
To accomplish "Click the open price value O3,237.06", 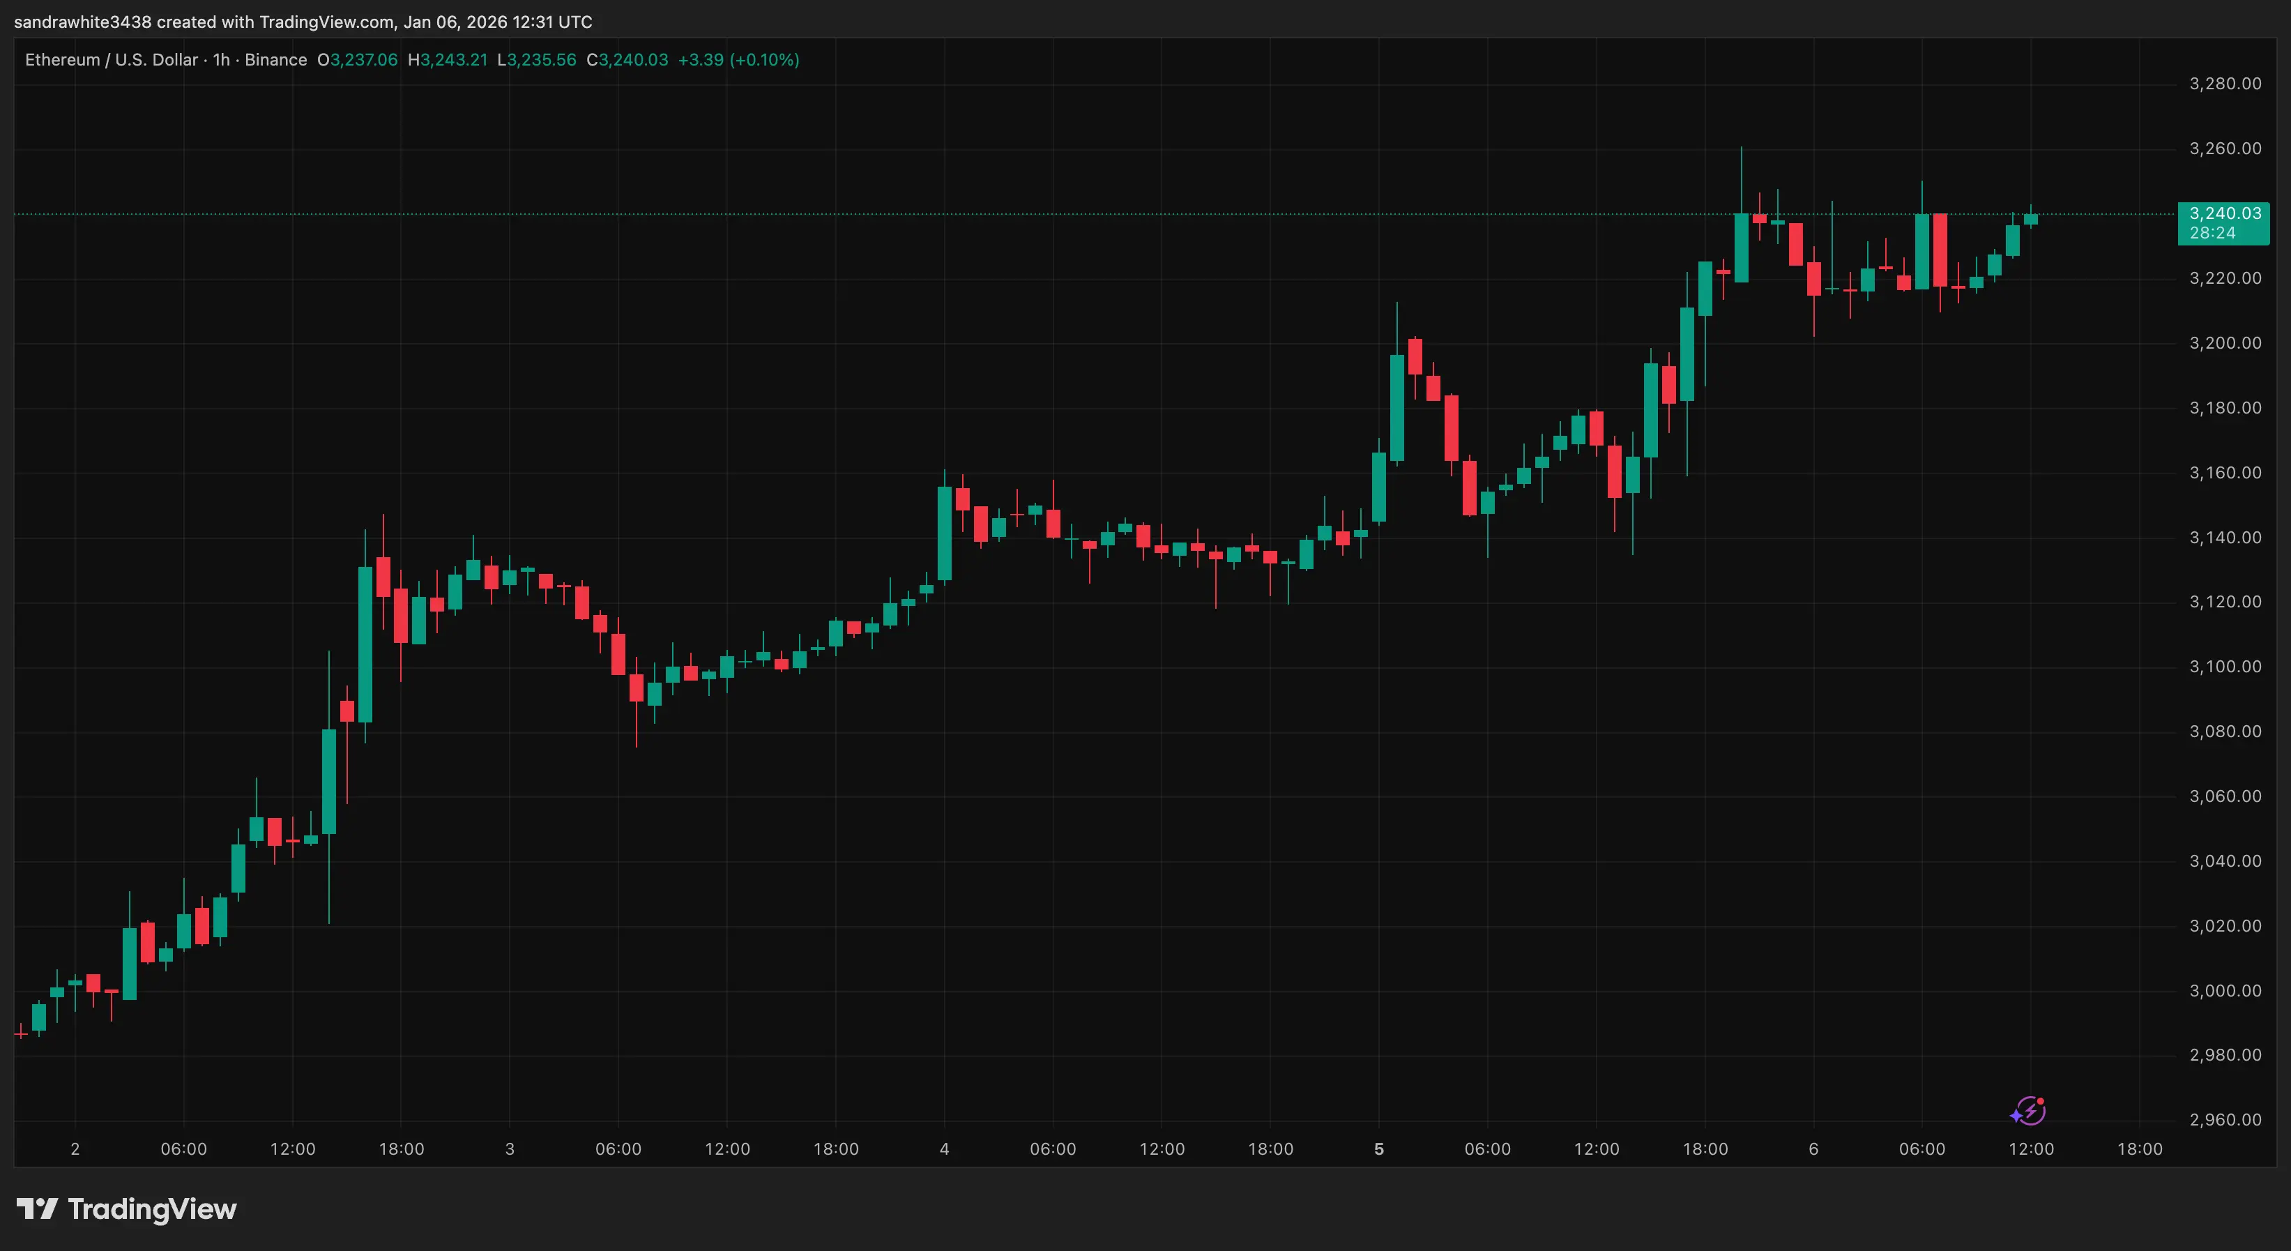I will point(358,59).
